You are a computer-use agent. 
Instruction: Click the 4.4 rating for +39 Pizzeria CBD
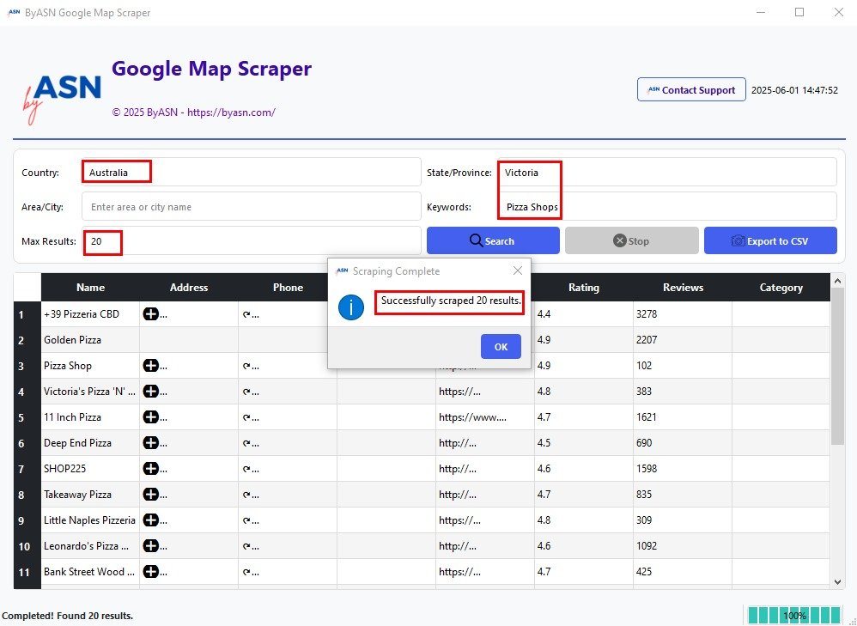(583, 313)
